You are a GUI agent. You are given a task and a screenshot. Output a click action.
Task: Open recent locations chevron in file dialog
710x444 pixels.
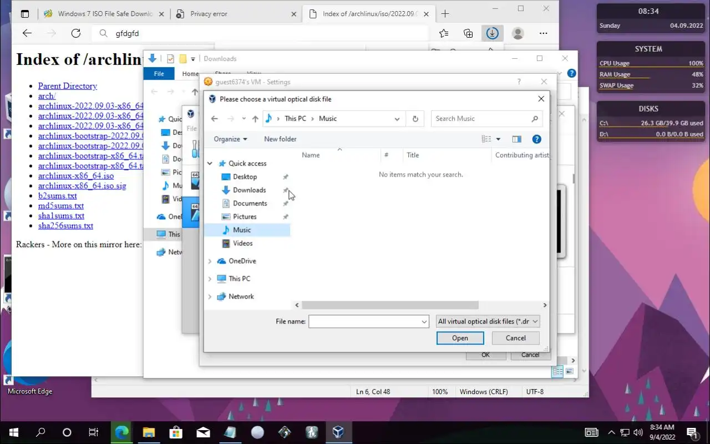click(244, 119)
